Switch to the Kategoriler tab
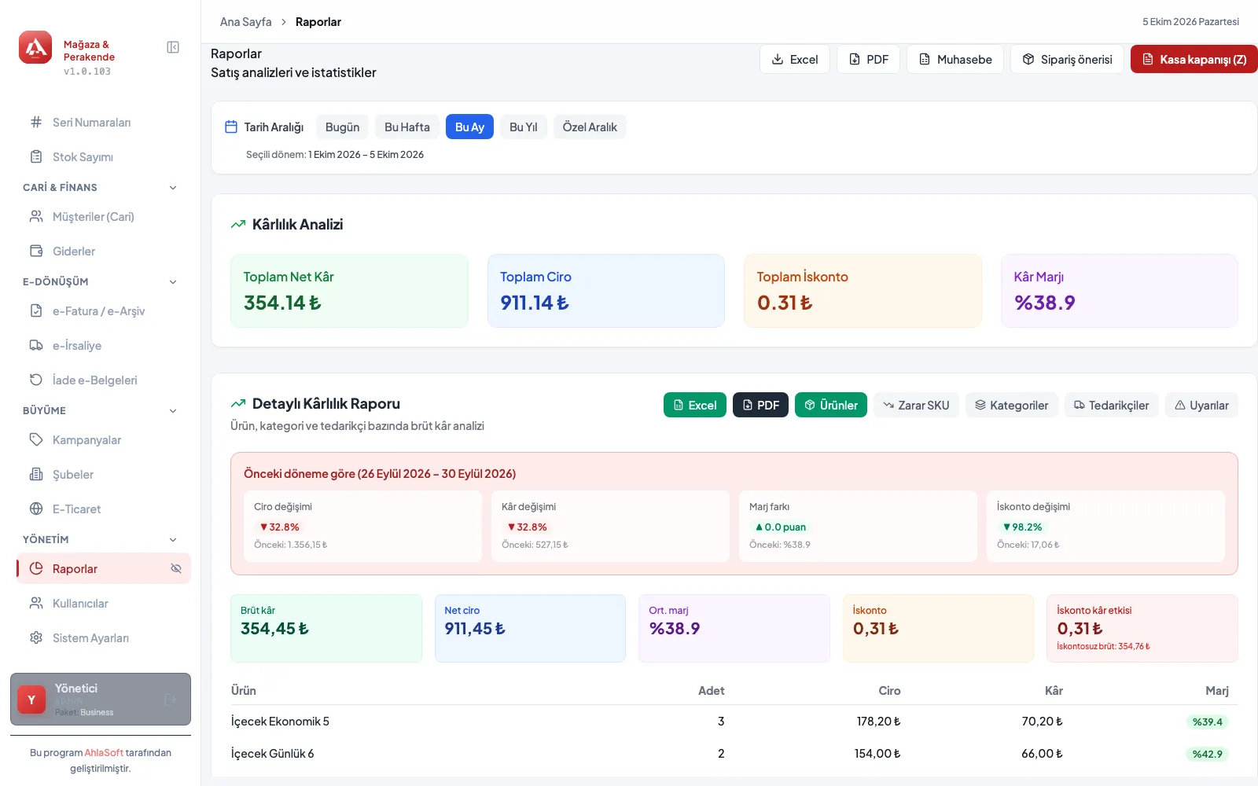The width and height of the screenshot is (1258, 786). (x=1011, y=405)
